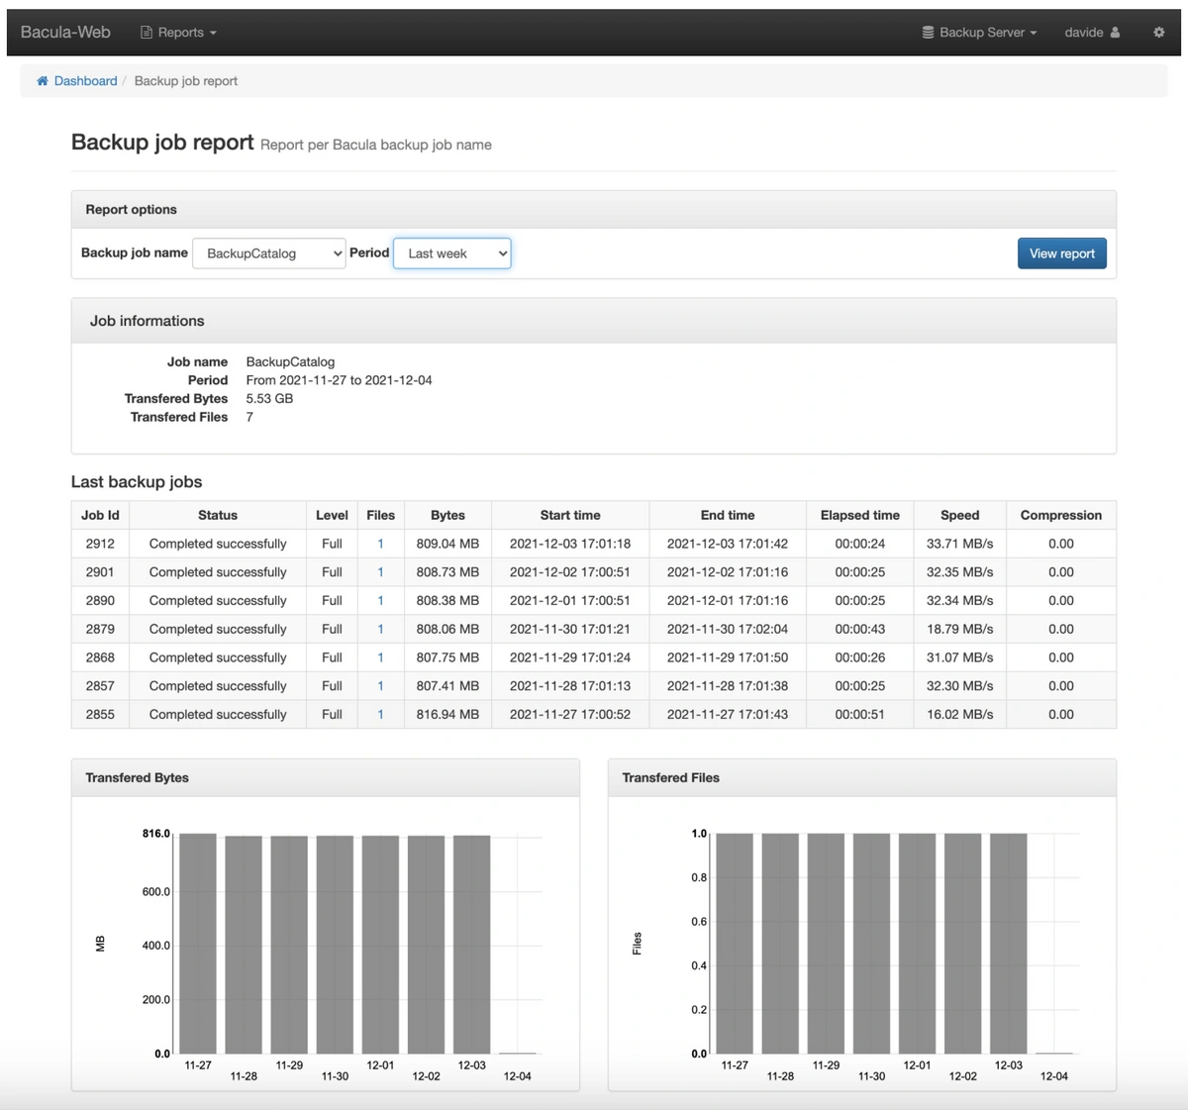
Task: Click the Status column header
Action: click(x=218, y=515)
